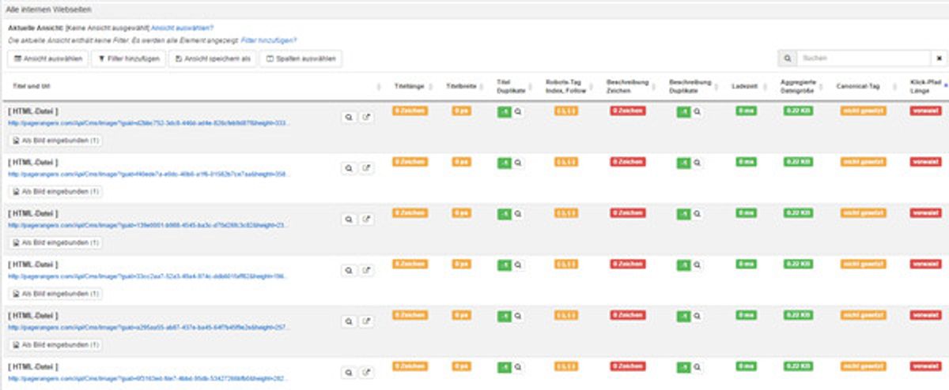
Task: Expand Als Bild eingebunden under guid 139e0001
Action: click(x=55, y=242)
